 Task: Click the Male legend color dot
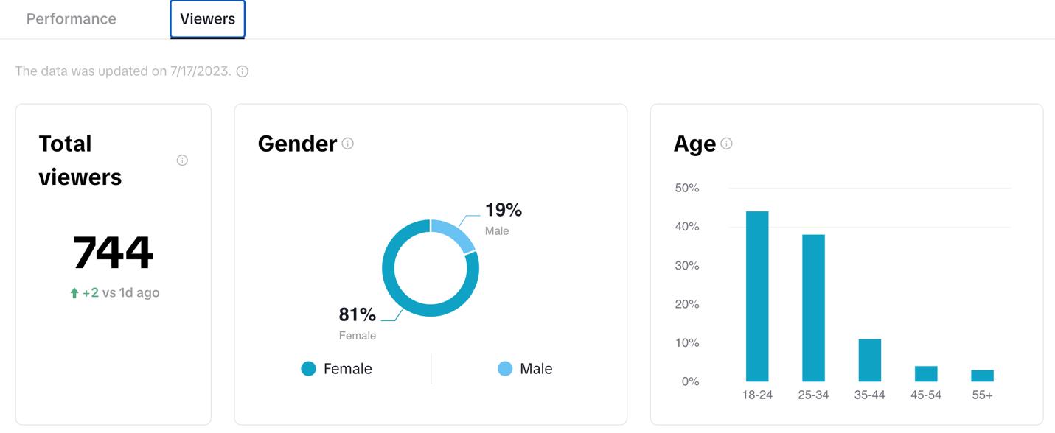[x=505, y=369]
